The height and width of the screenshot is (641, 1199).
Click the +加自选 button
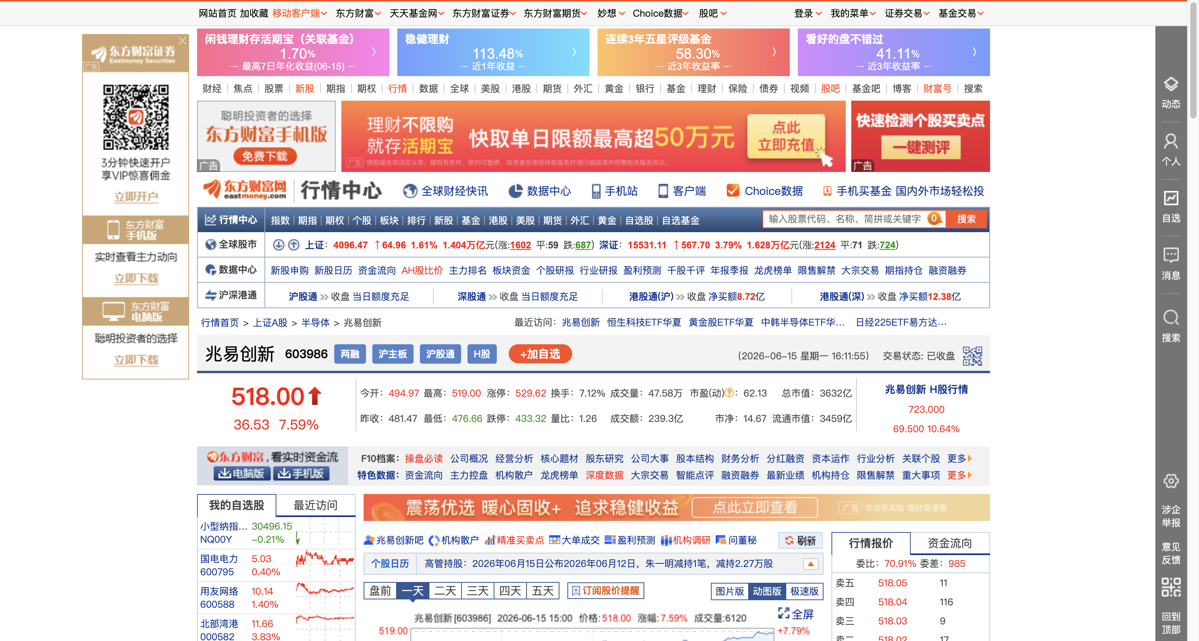pos(540,354)
